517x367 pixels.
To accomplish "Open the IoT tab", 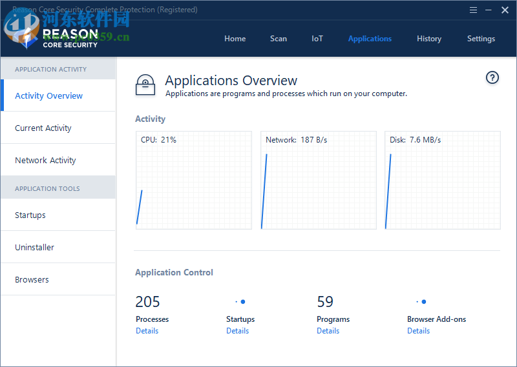I will [x=317, y=39].
